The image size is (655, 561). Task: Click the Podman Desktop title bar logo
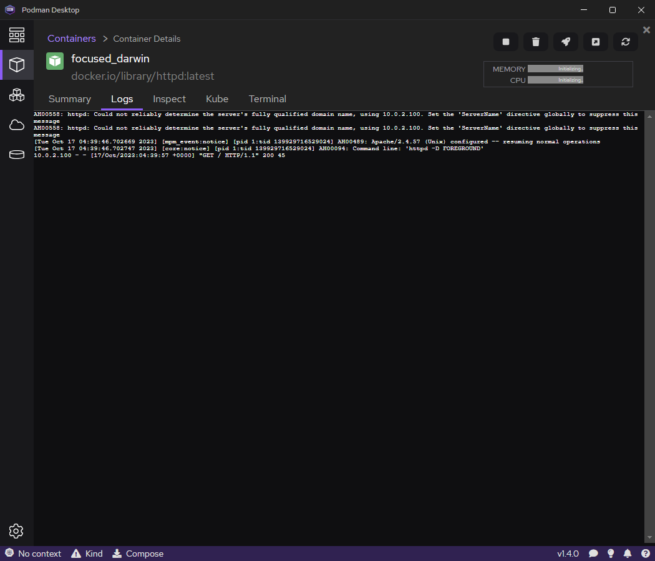click(x=10, y=9)
